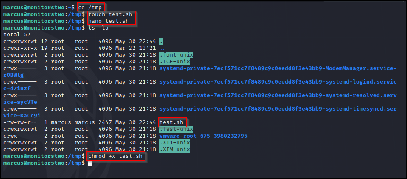Click the .XIM-unix directory name
The height and width of the screenshot is (179, 407).
(175, 149)
